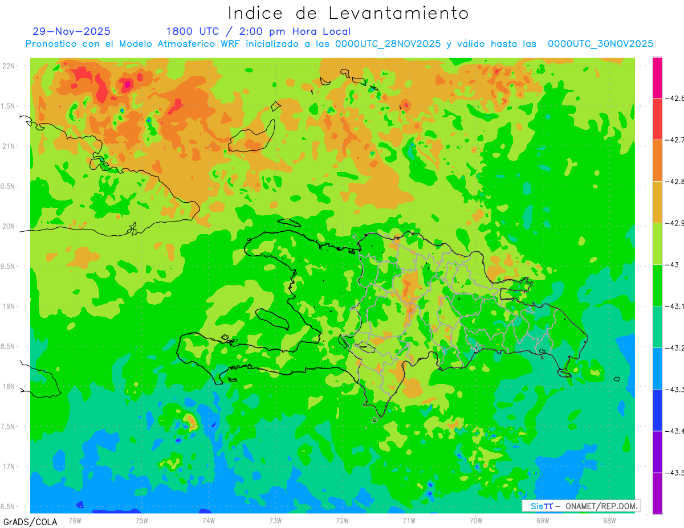Click legend value "-43.5"
684x528 pixels.
pos(674,472)
